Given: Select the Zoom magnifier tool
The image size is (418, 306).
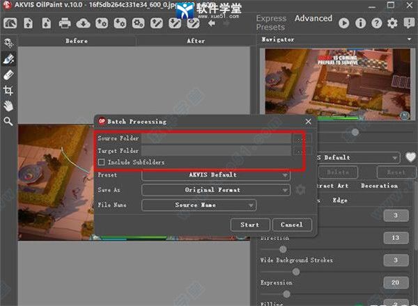Looking at the screenshot, I should click(x=8, y=121).
